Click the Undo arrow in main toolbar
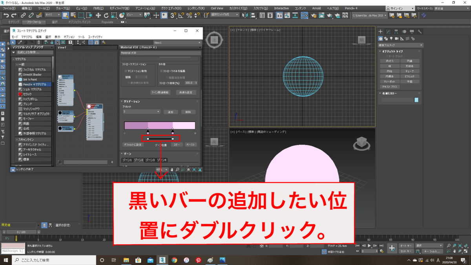This screenshot has width=471, height=265. 5,15
